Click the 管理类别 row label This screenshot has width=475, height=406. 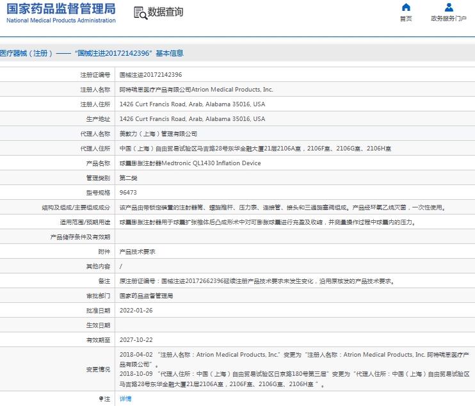98,178
